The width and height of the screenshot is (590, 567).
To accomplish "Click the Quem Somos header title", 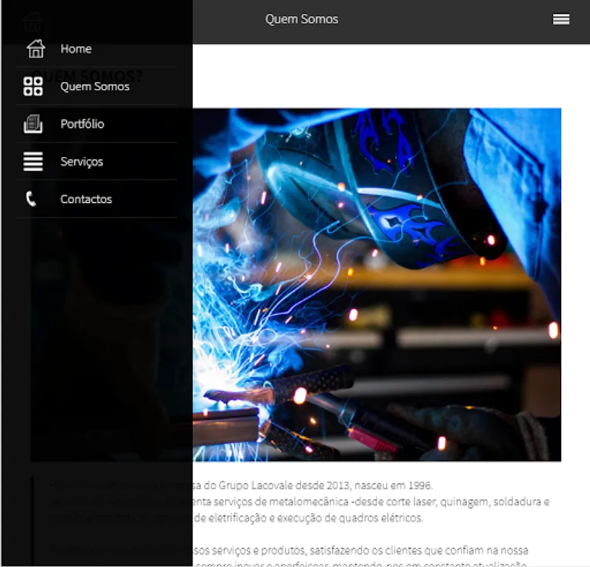I will [302, 19].
